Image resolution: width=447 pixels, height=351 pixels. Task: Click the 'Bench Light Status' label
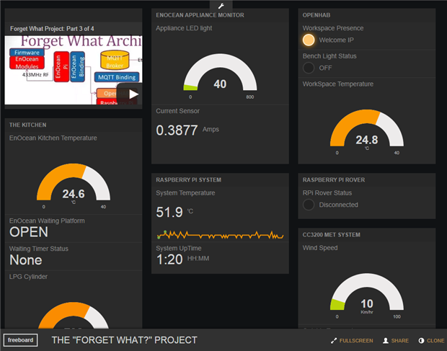[329, 55]
